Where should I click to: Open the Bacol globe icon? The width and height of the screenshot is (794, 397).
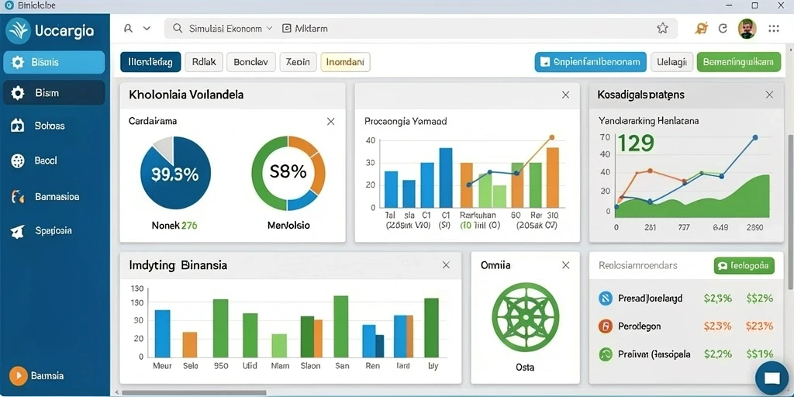18,161
